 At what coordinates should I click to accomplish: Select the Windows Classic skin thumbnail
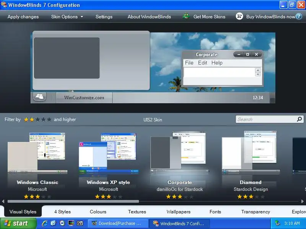37,153
